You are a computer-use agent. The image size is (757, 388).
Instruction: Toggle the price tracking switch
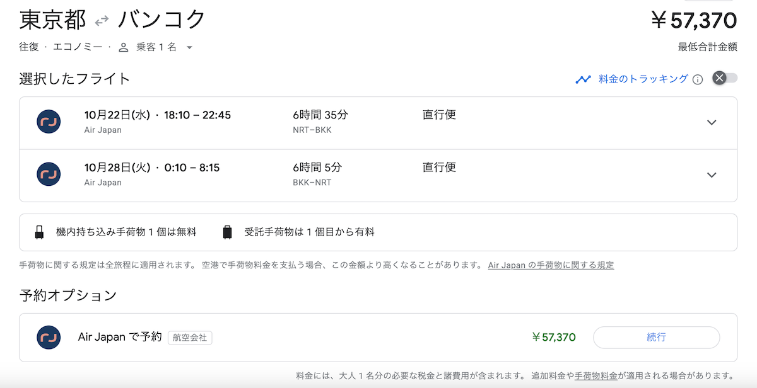725,78
